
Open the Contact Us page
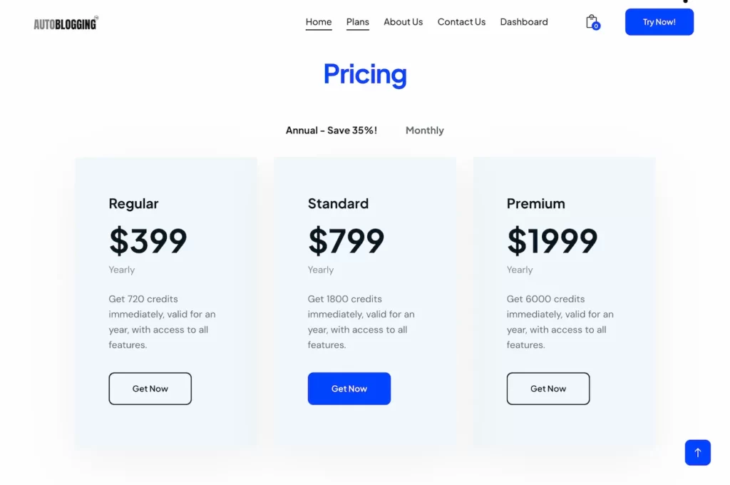click(461, 21)
